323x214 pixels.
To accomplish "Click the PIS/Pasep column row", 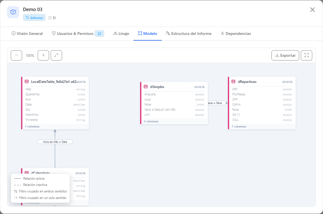I will tap(262, 94).
